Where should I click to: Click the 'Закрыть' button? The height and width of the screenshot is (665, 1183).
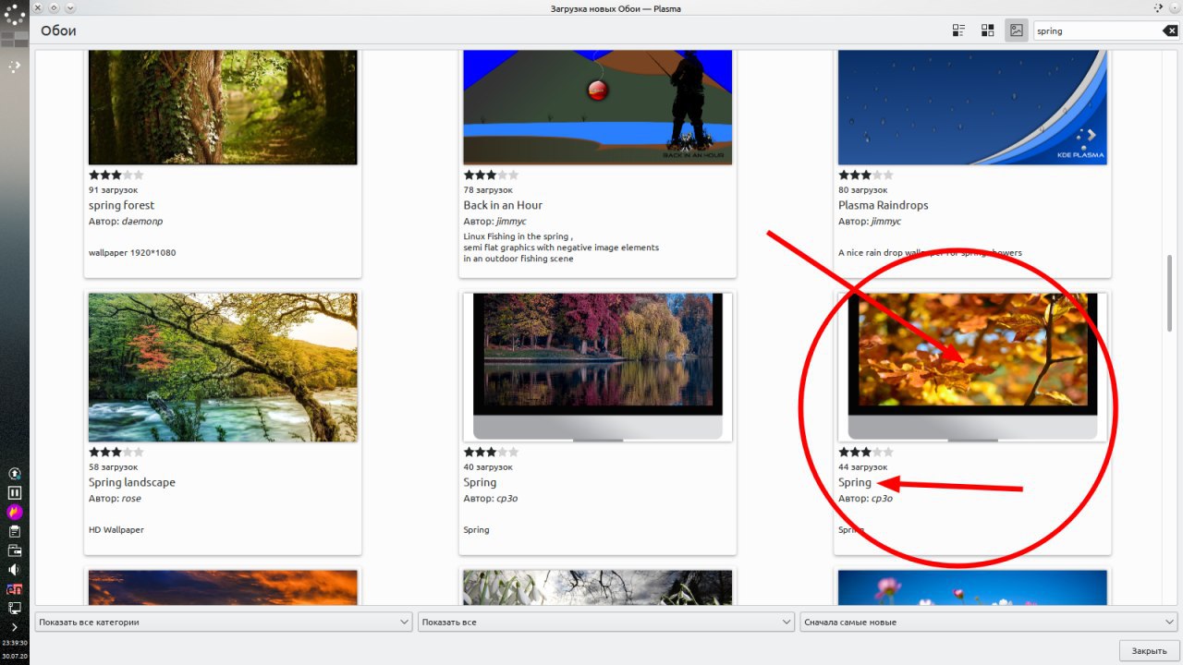pyautogui.click(x=1149, y=650)
